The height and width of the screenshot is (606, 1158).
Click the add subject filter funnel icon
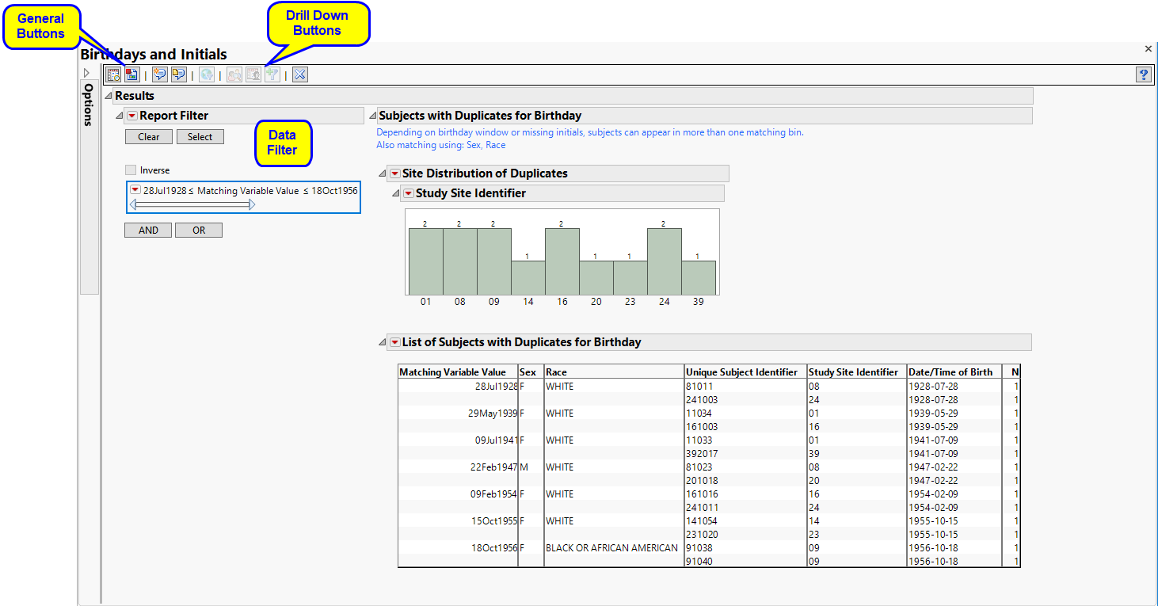272,74
